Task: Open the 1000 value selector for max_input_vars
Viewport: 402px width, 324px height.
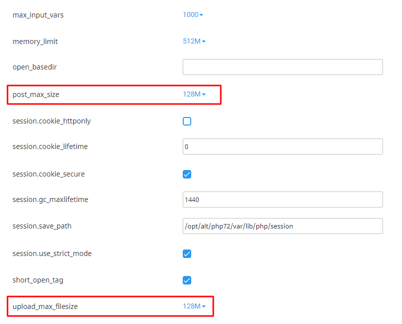Action: tap(193, 14)
